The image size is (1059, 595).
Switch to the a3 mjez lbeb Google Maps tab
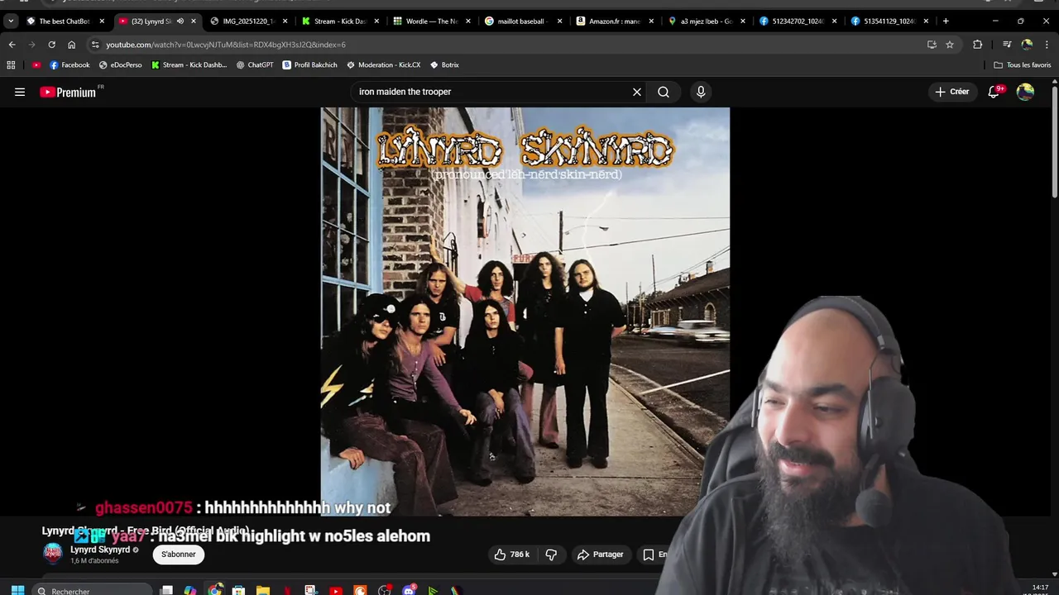[705, 21]
